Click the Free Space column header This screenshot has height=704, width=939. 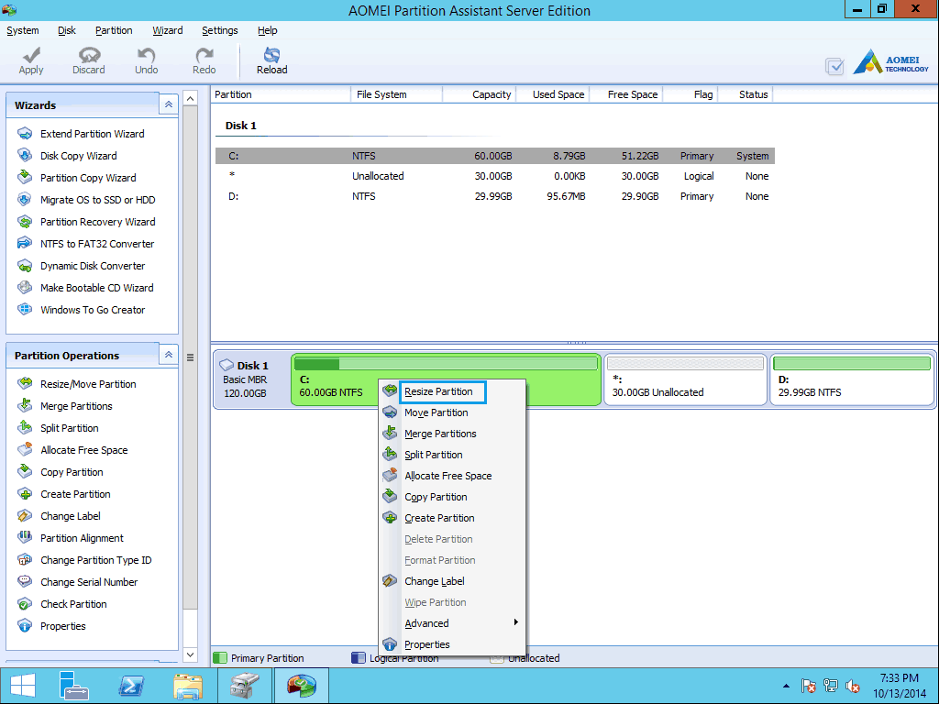[626, 94]
